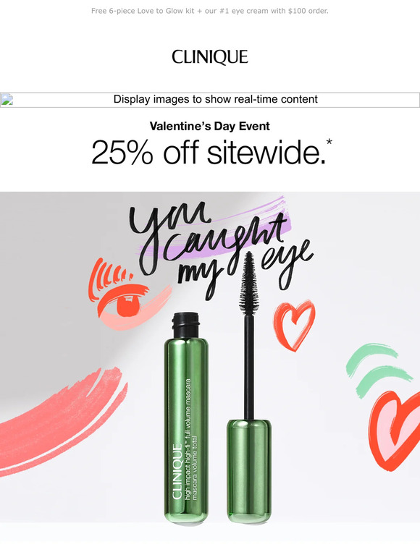Click the CLINIQUE logo at top

210,57
